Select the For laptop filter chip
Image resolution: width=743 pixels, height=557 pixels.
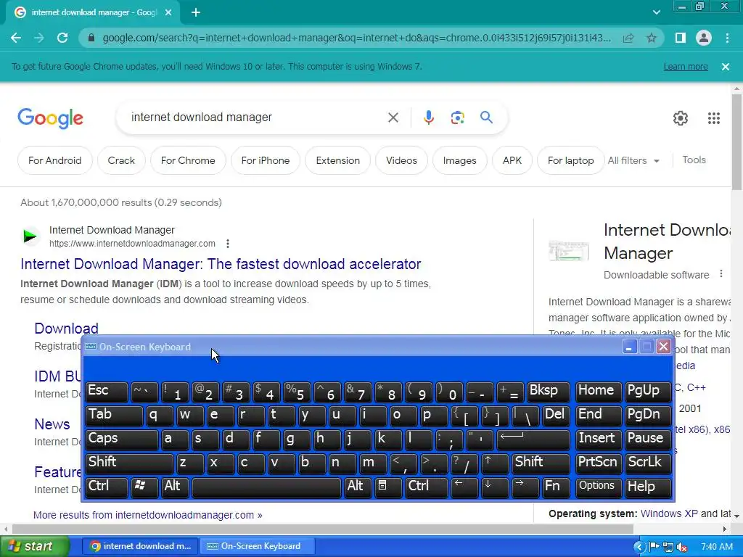coord(570,160)
